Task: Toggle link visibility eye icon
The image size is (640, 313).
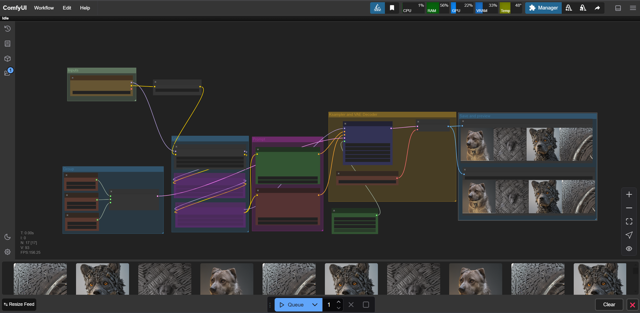Action: coord(629,248)
